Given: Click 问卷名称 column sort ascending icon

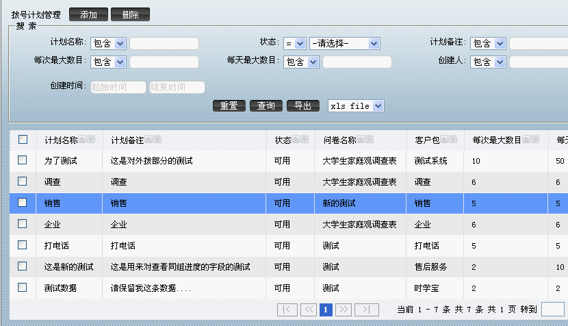Looking at the screenshot, I should tap(361, 140).
